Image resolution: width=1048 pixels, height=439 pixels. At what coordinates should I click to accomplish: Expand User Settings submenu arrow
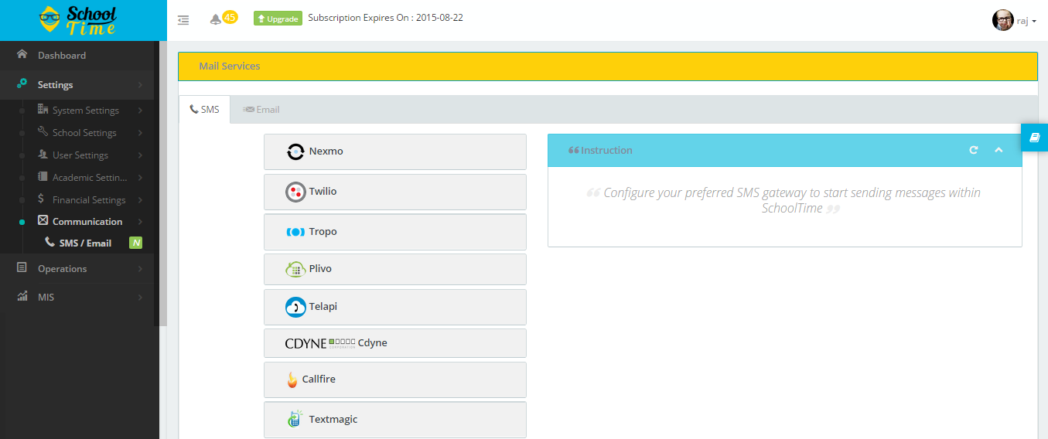click(x=140, y=155)
